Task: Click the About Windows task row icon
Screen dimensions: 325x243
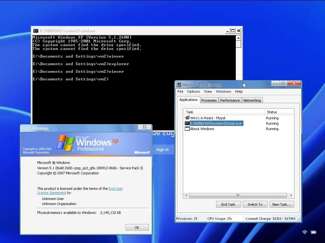Action: click(x=187, y=129)
